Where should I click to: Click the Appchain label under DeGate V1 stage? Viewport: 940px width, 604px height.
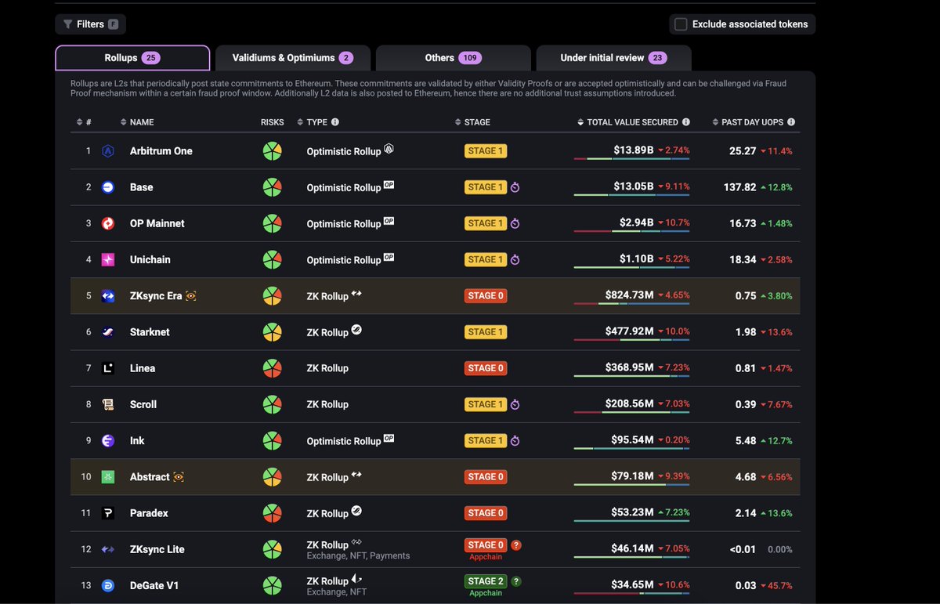point(486,593)
